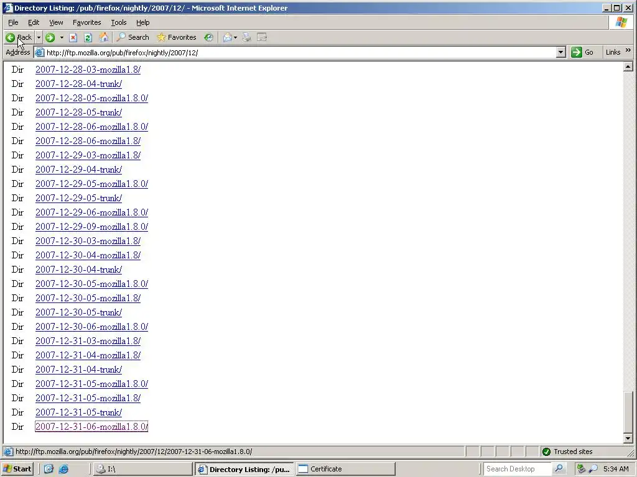Expand the Links toolbar chevron
This screenshot has width=637, height=477.
tap(628, 50)
